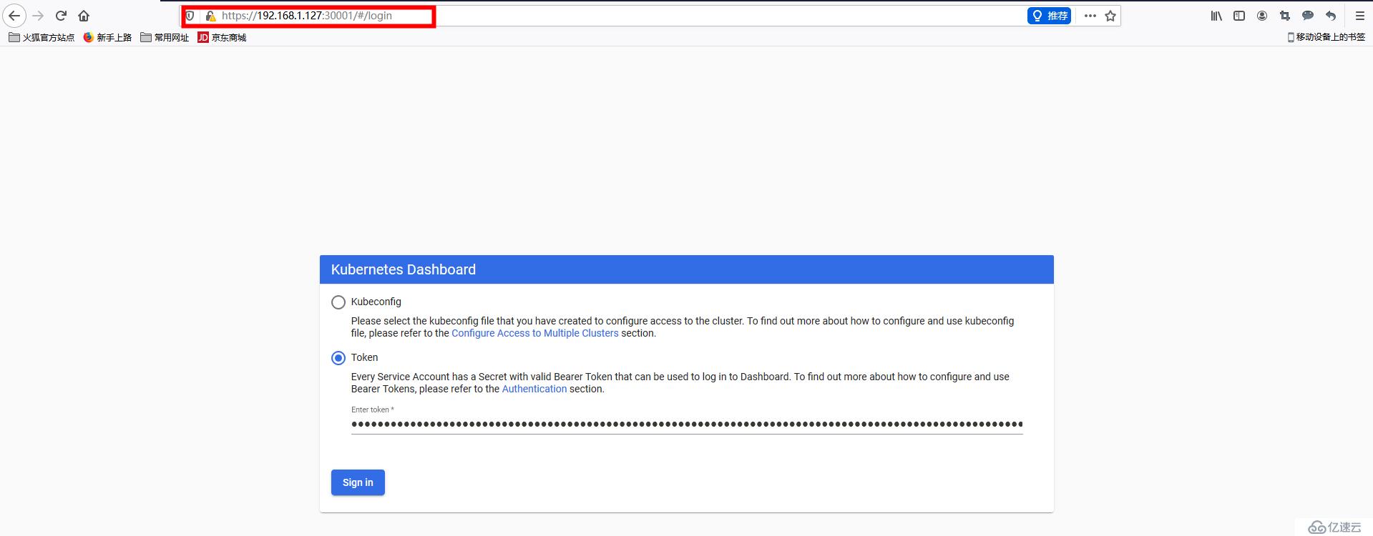Open the Firefox account icon
Viewport: 1373px width, 536px height.
point(1262,16)
